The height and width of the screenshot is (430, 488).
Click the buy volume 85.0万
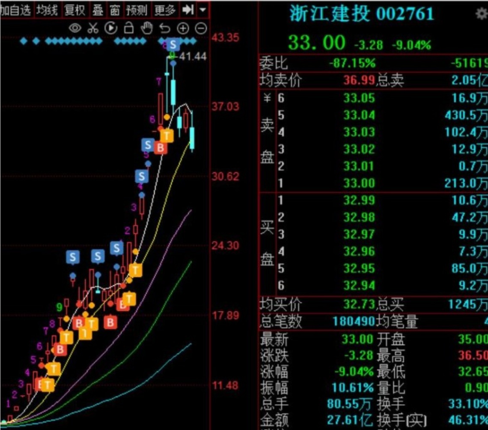click(x=470, y=269)
